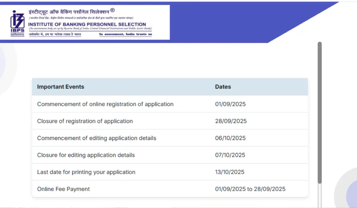Click the Hindi tagline under the logo banner
The image size is (357, 208).
click(55, 34)
